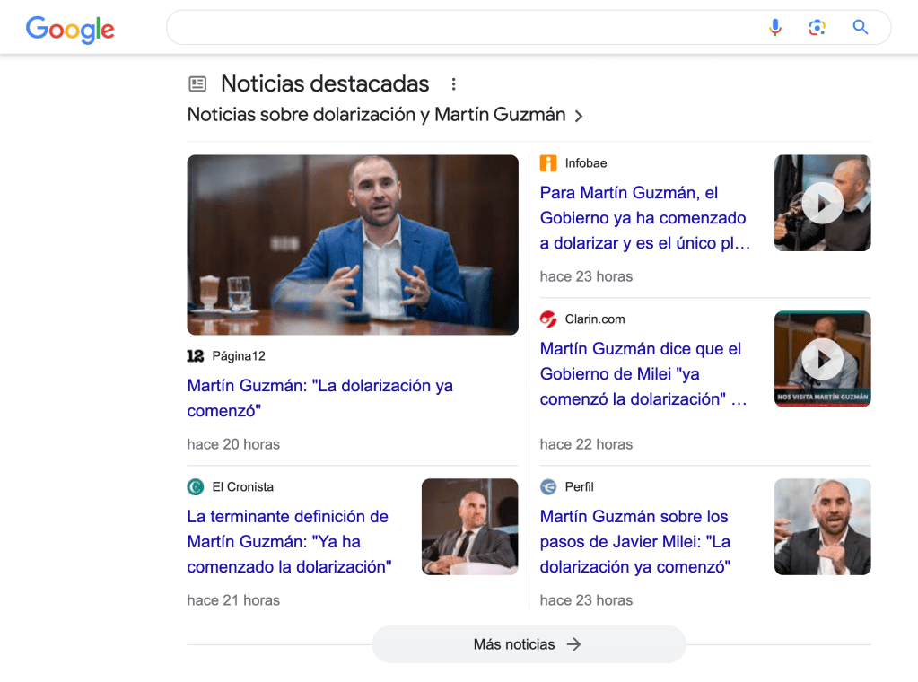This screenshot has height=682, width=918.
Task: Click the magnifying glass search button
Action: click(860, 28)
